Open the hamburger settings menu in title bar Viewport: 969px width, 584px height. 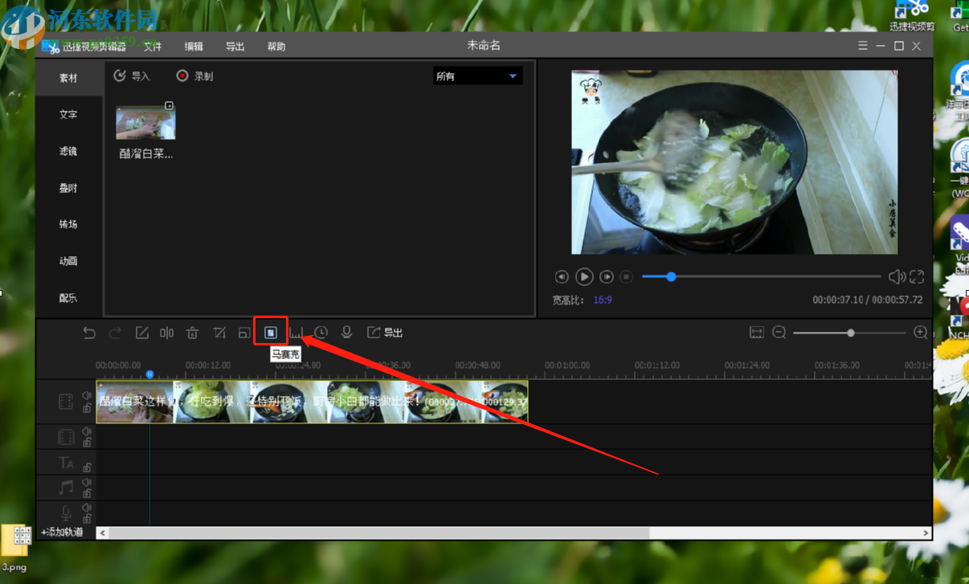coord(863,46)
